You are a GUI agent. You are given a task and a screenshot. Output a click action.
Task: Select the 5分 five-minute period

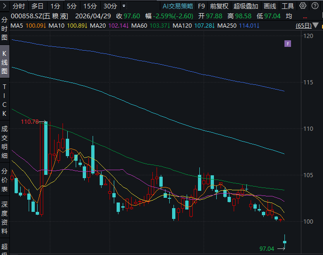click(71, 6)
